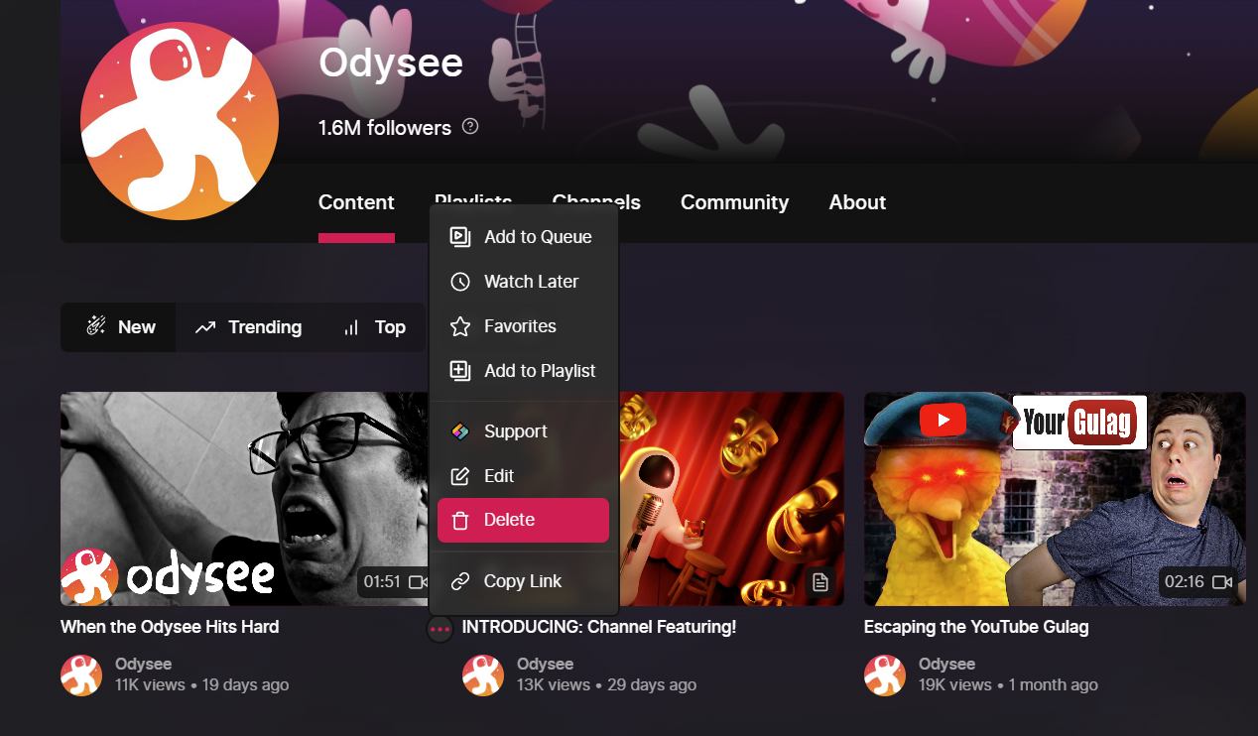The width and height of the screenshot is (1258, 736).
Task: Click the Copy Link chain icon
Action: (459, 581)
